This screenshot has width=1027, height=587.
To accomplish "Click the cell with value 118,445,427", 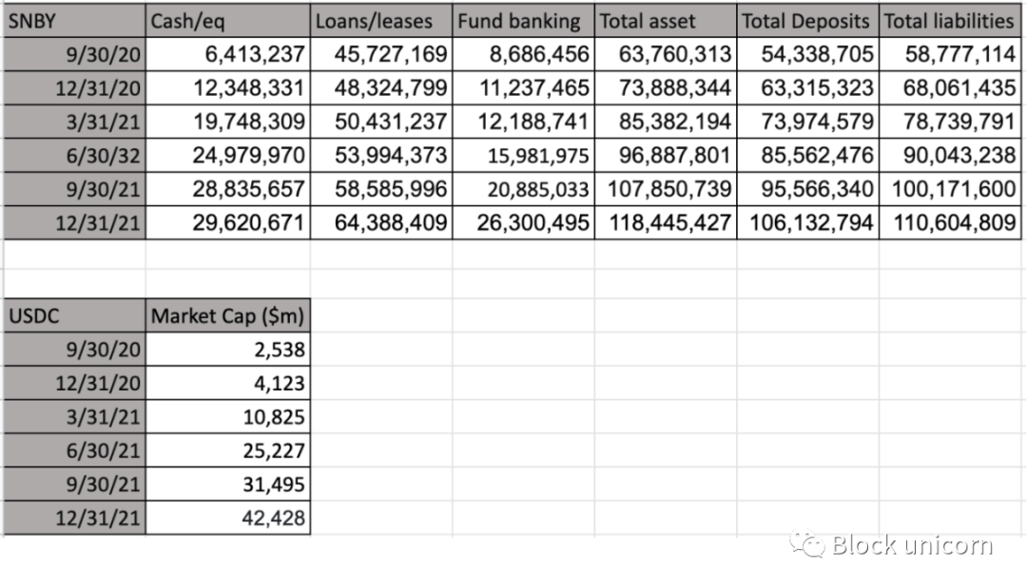I will (x=666, y=223).
